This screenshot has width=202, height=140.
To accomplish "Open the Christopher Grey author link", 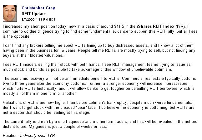I will 38,7.
